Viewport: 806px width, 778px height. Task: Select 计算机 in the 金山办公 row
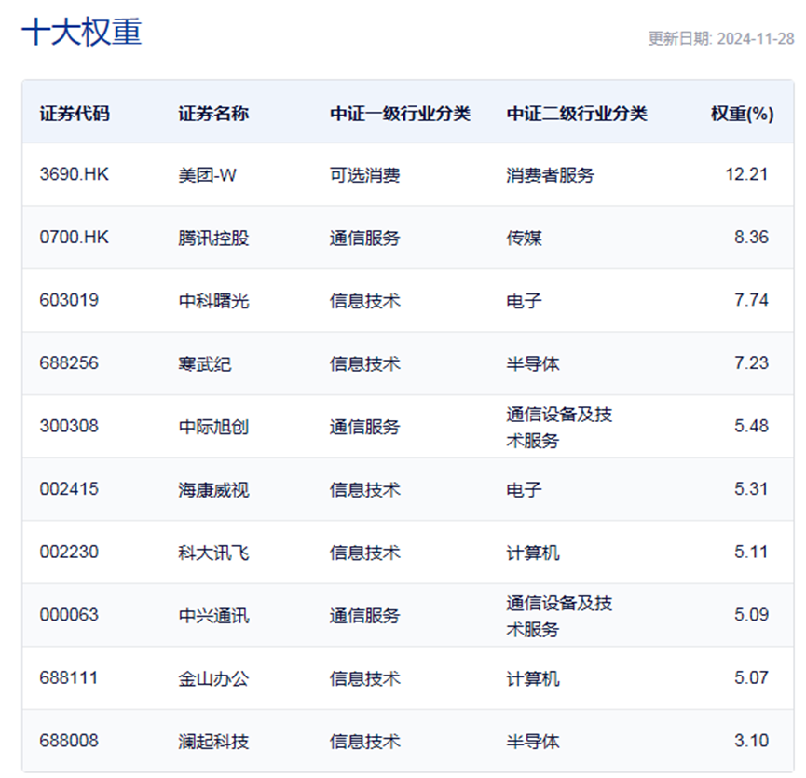[x=533, y=679]
